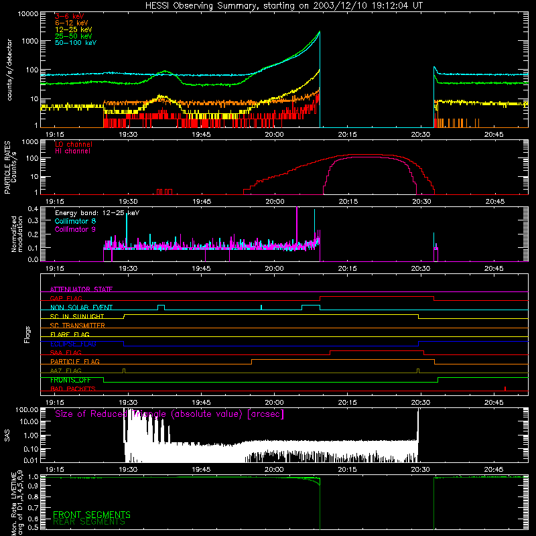Click the HI channel legend label
Image resolution: width=536 pixels, height=536 pixels.
click(x=73, y=151)
